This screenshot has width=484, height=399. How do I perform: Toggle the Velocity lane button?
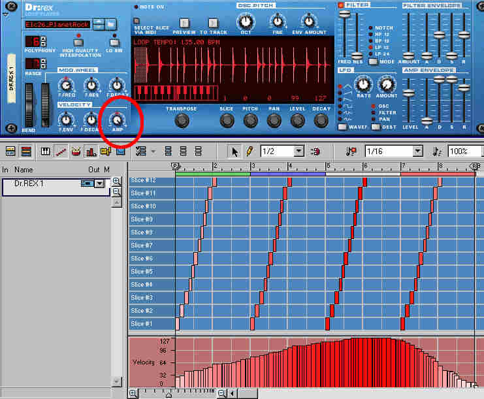click(x=91, y=152)
